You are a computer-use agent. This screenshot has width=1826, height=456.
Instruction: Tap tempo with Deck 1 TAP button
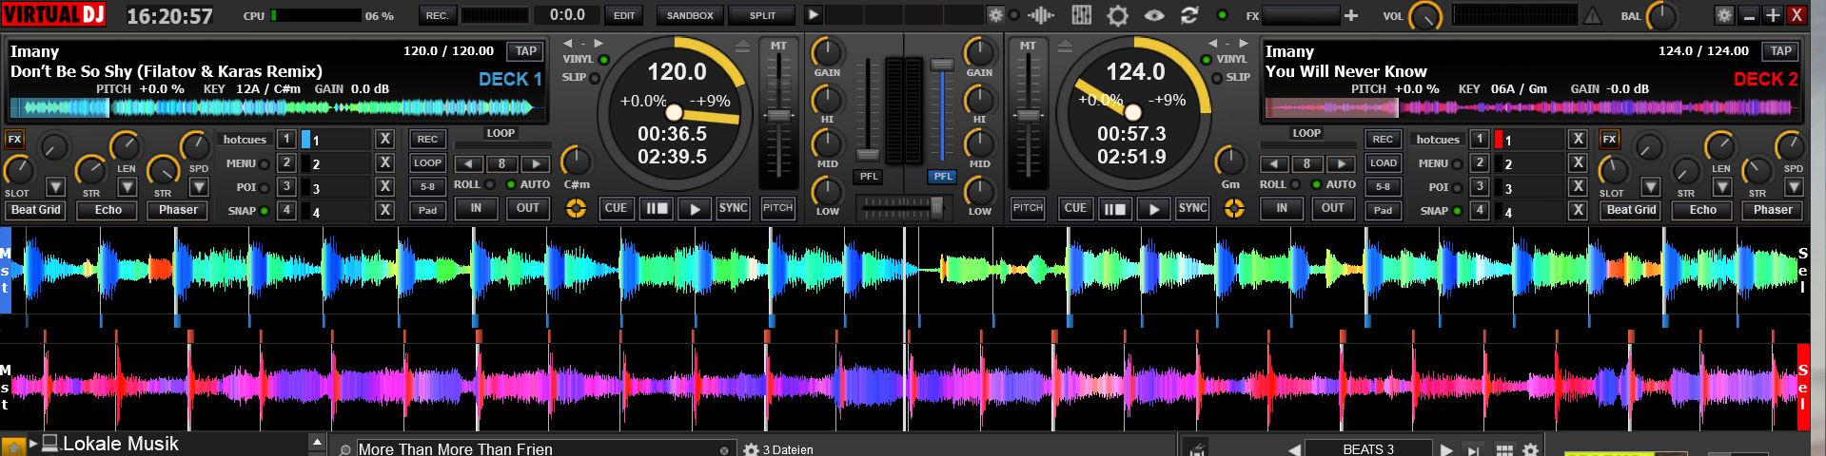(x=525, y=51)
